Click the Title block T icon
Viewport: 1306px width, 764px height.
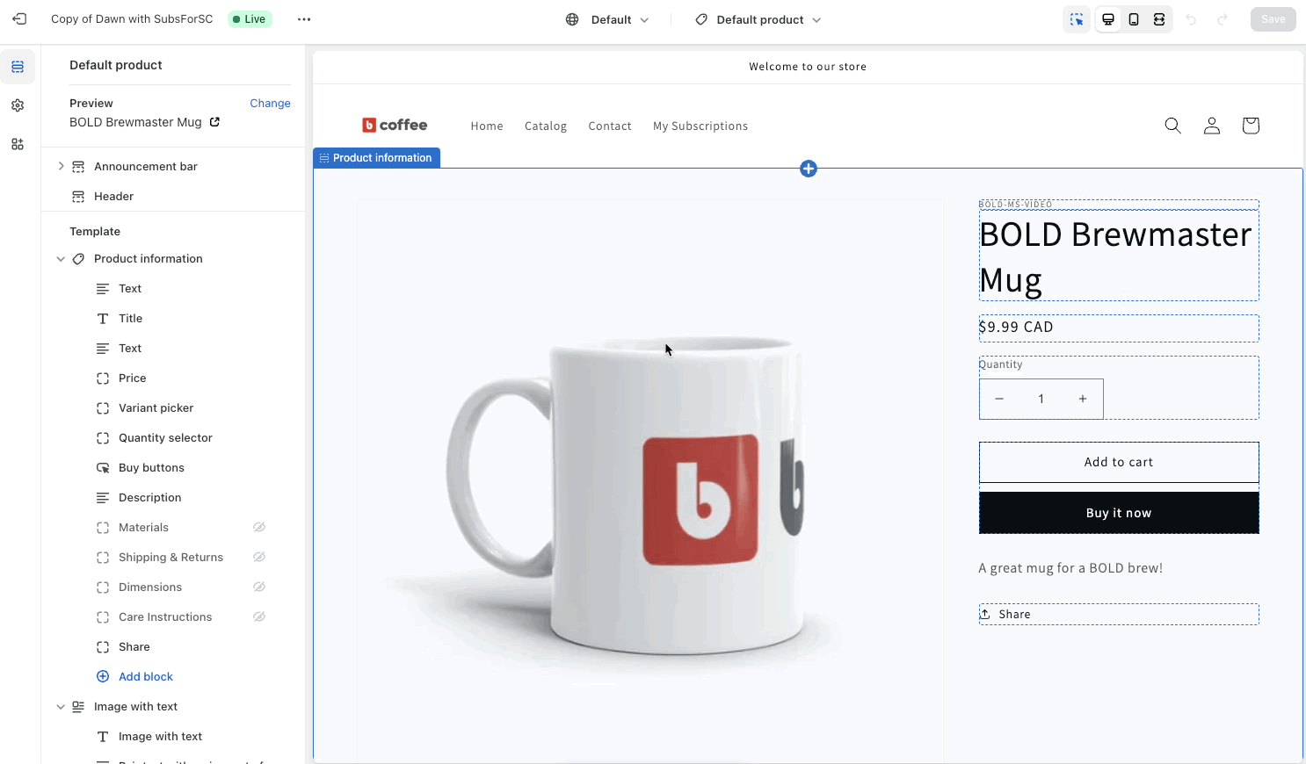coord(103,319)
